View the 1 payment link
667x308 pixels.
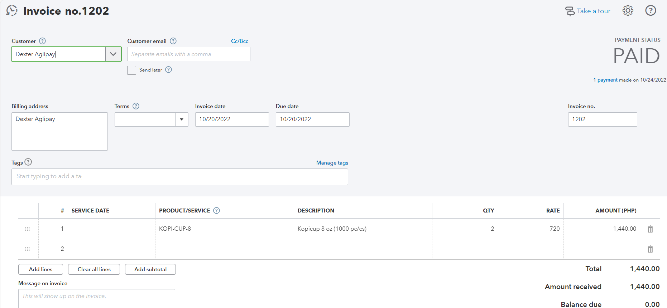[605, 80]
